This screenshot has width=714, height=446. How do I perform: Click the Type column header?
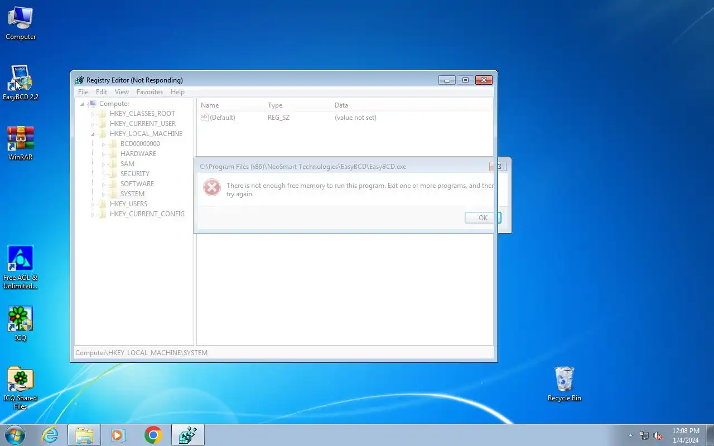pos(298,105)
